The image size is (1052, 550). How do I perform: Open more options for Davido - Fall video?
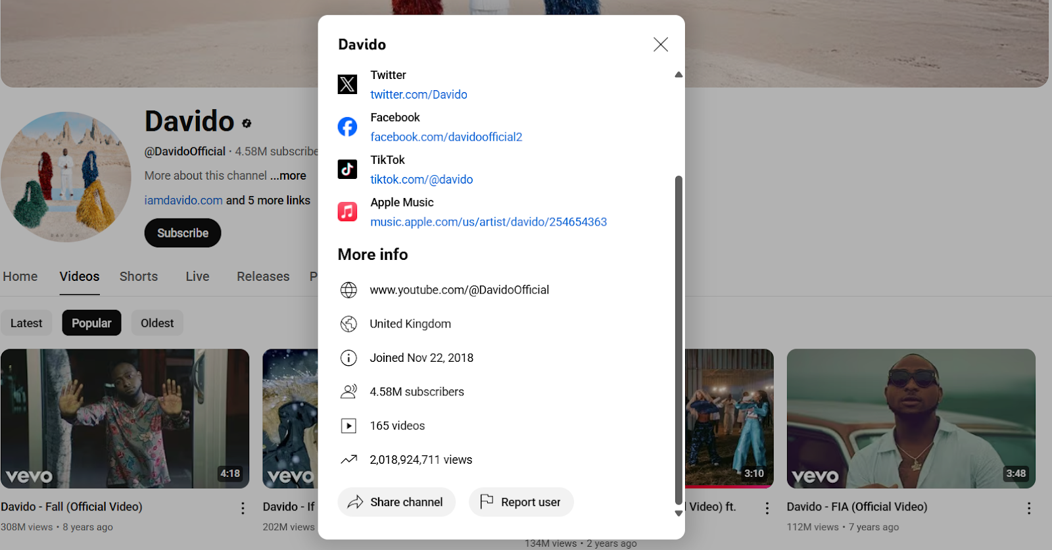click(243, 508)
